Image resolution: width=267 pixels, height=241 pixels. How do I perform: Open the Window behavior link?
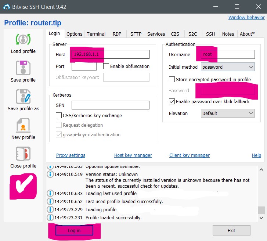[246, 17]
